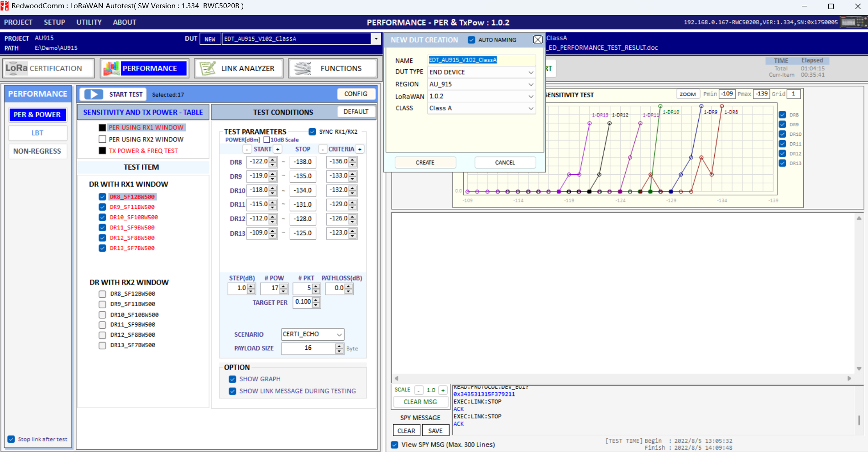Close the NEW DUT CREATION dialog
The width and height of the screenshot is (868, 452).
(538, 40)
